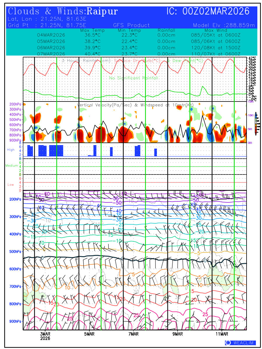Click the 'Clouds & Winds:Raipur' title
The width and height of the screenshot is (262, 349).
63,11
